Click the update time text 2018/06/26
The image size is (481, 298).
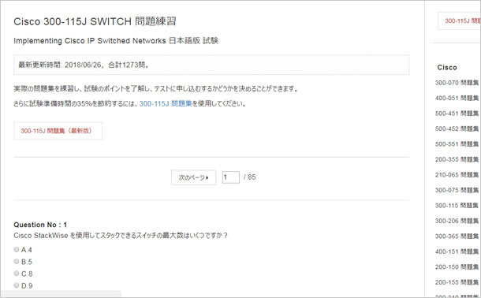coord(83,65)
